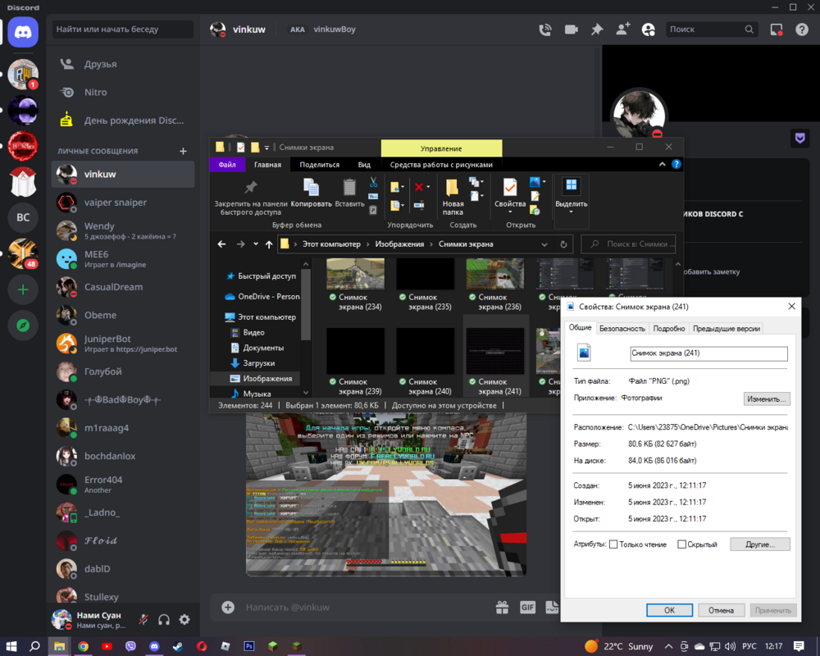Click Other attributes button in Properties
The image size is (820, 656).
coord(760,544)
